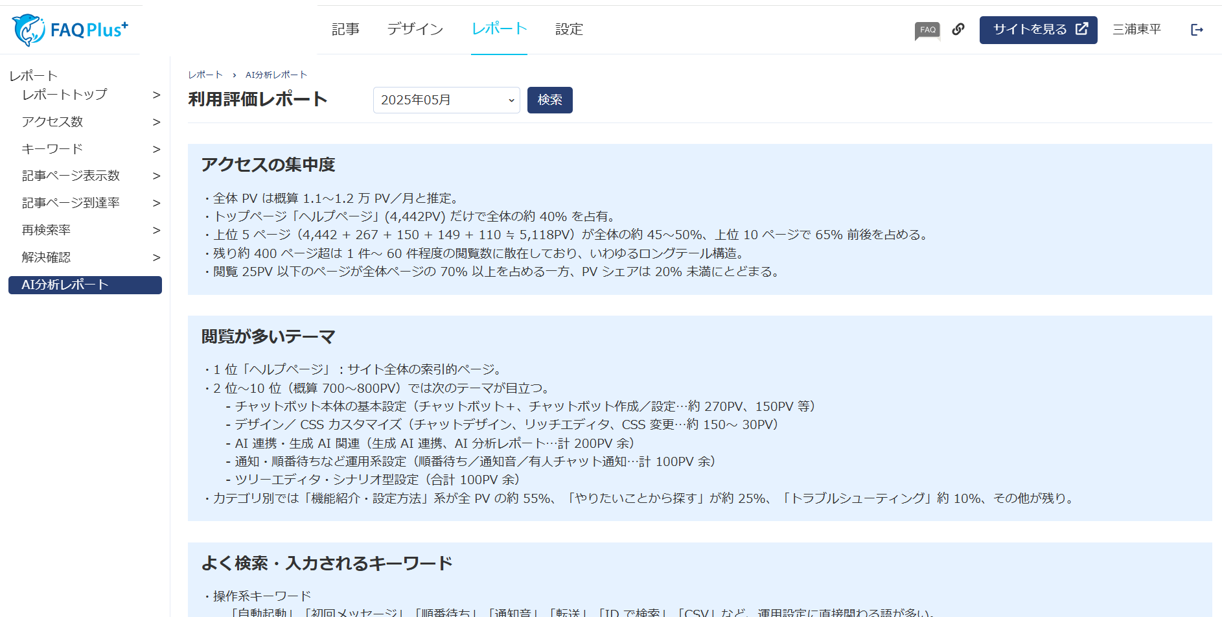Expand the キーワード sidebar chevron
The image size is (1222, 617).
pyautogui.click(x=156, y=149)
